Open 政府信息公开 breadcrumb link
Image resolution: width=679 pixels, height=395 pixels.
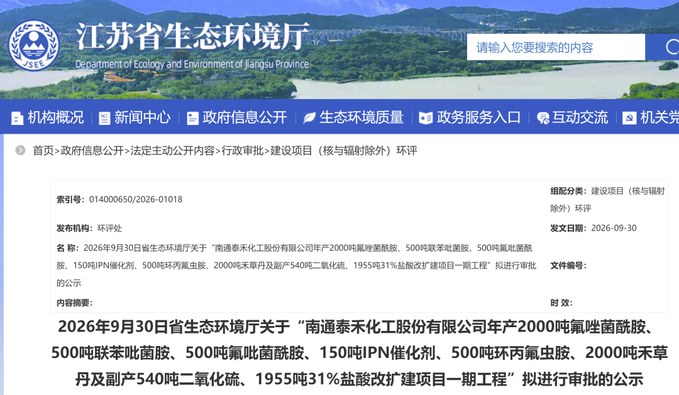coord(92,151)
